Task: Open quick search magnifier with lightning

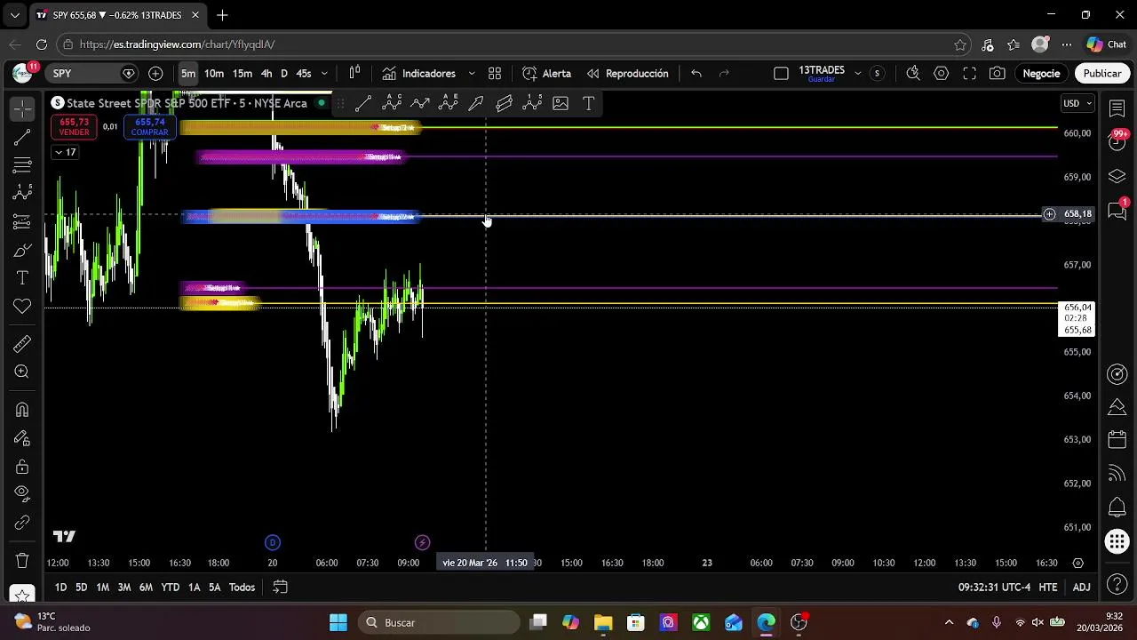Action: tap(912, 74)
